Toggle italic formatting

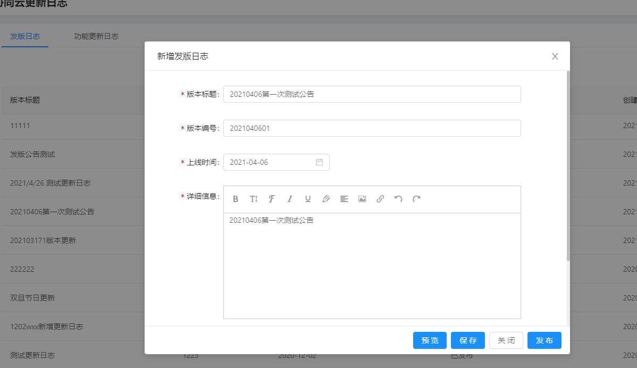pos(290,198)
